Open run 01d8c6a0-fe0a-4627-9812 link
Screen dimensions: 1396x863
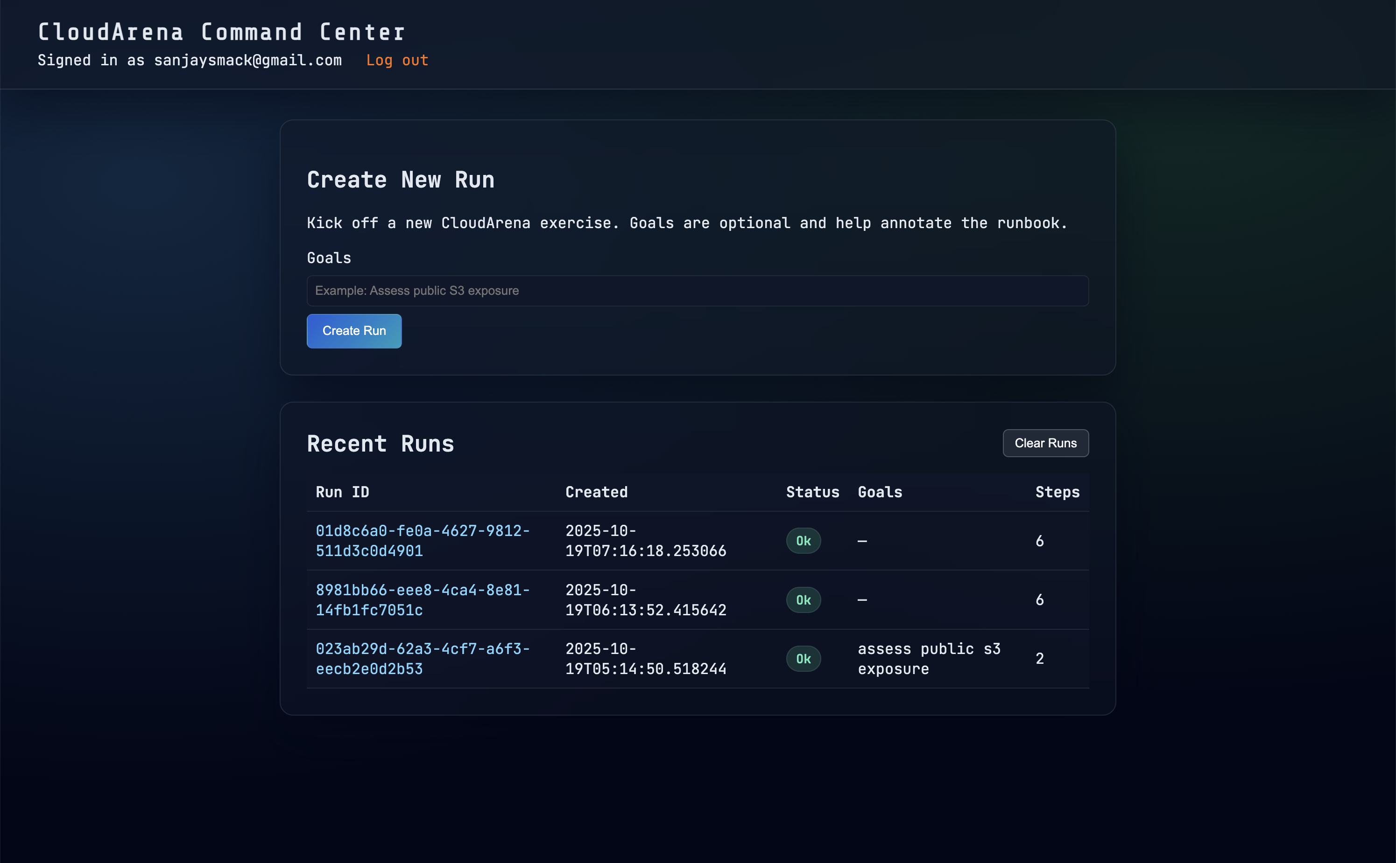[x=422, y=541]
